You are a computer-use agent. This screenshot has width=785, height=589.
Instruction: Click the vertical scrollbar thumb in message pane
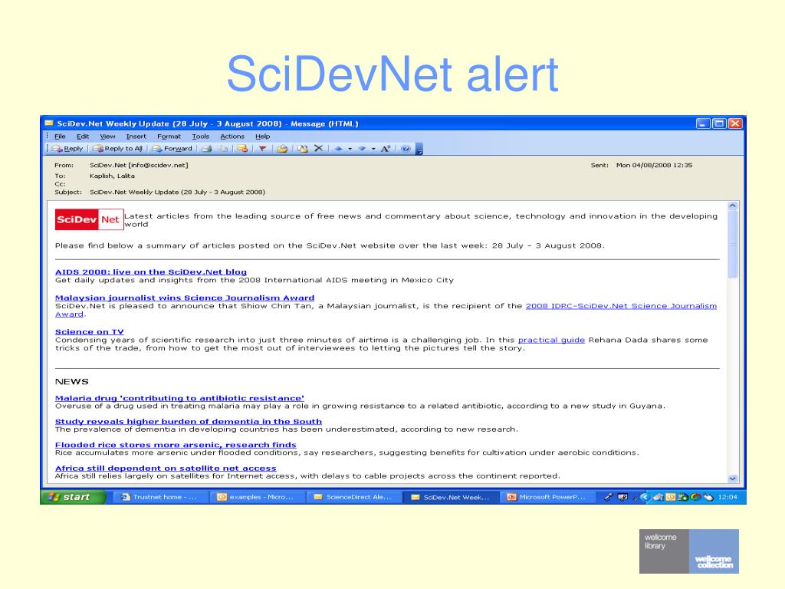[732, 245]
